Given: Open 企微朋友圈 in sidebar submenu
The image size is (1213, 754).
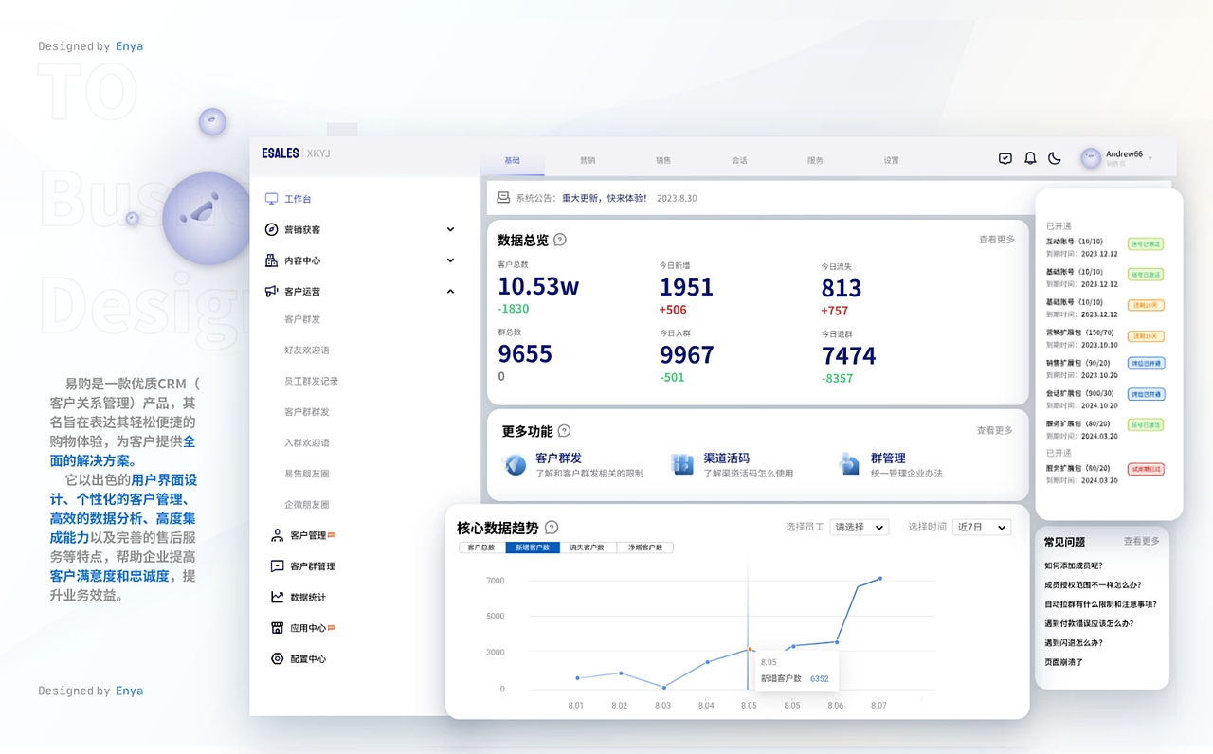Looking at the screenshot, I should click(307, 505).
